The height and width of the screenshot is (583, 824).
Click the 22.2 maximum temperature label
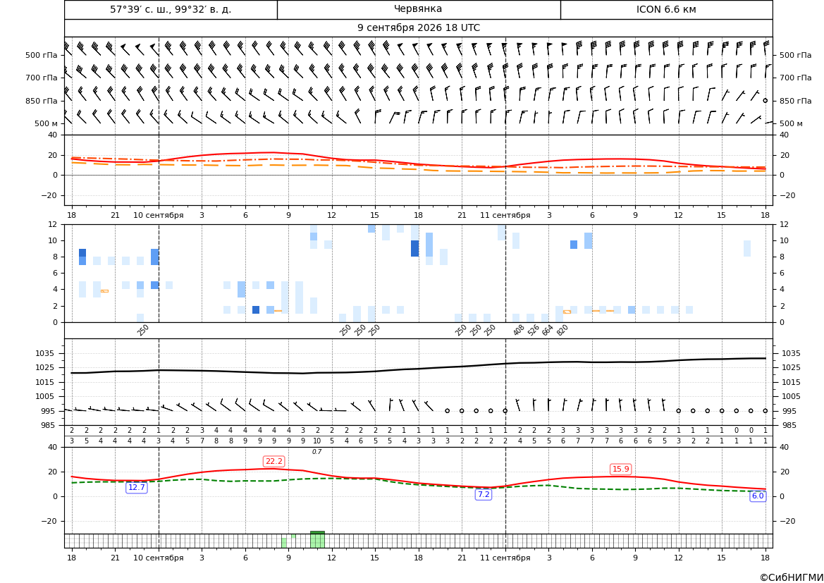[x=273, y=461]
